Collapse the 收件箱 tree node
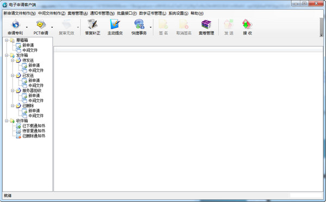The height and width of the screenshot is (202, 326). click(x=7, y=121)
